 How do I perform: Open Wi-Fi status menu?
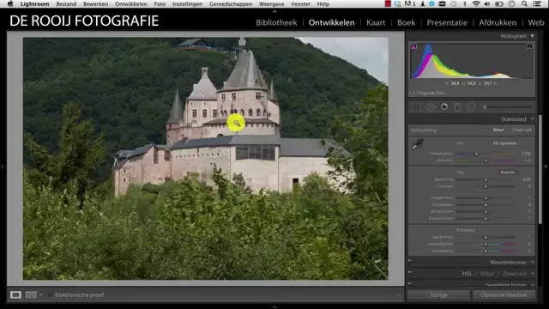coord(476,3)
